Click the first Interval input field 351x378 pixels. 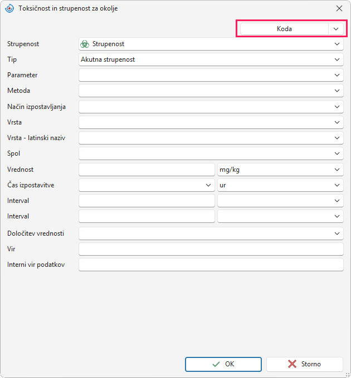pos(147,201)
